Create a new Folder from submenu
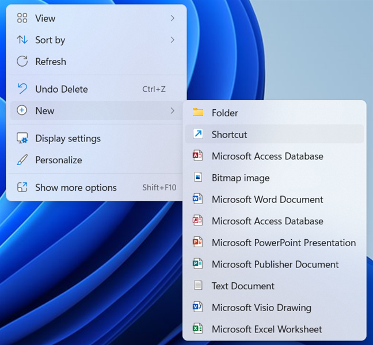Viewport: 373px width, 345px height. [274, 113]
